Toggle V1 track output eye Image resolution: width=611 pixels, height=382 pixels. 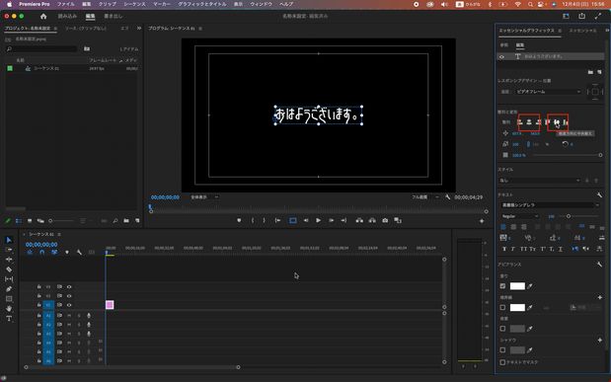click(69, 305)
